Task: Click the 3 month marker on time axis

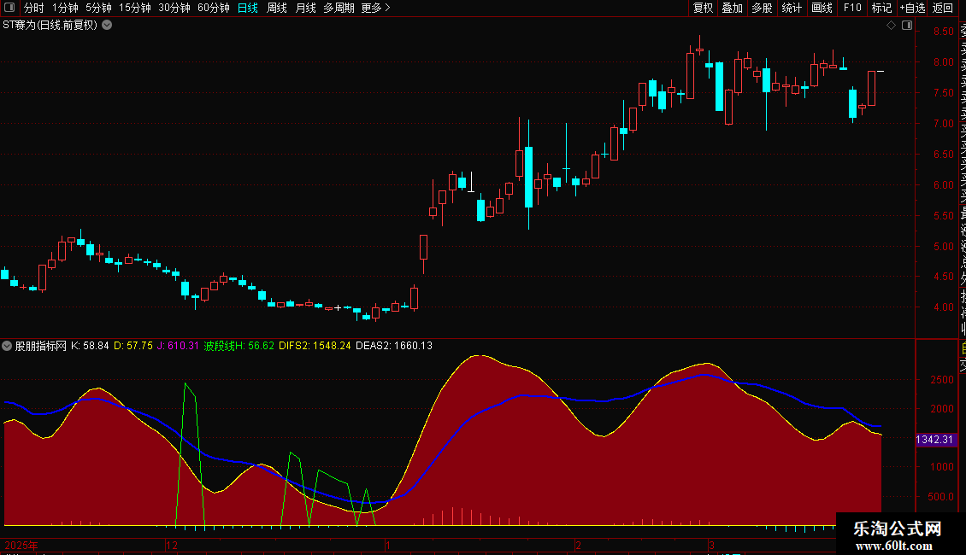Action: pyautogui.click(x=711, y=545)
